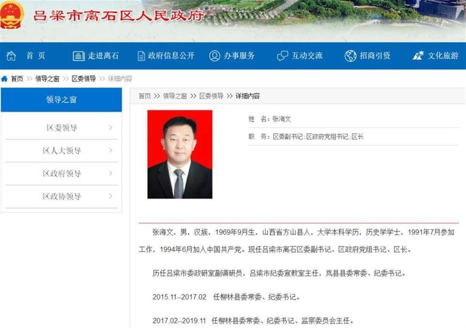Open the 政府信息公开 menu item
Viewport: 466px width, 328px height.
171,56
